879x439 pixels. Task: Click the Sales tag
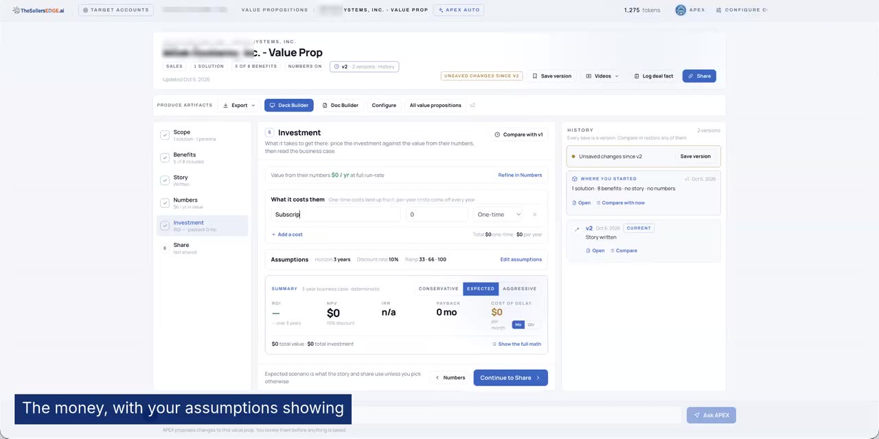tap(174, 67)
